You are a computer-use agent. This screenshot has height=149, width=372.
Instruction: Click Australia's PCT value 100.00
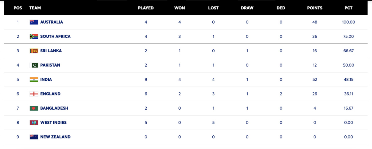tap(348, 22)
